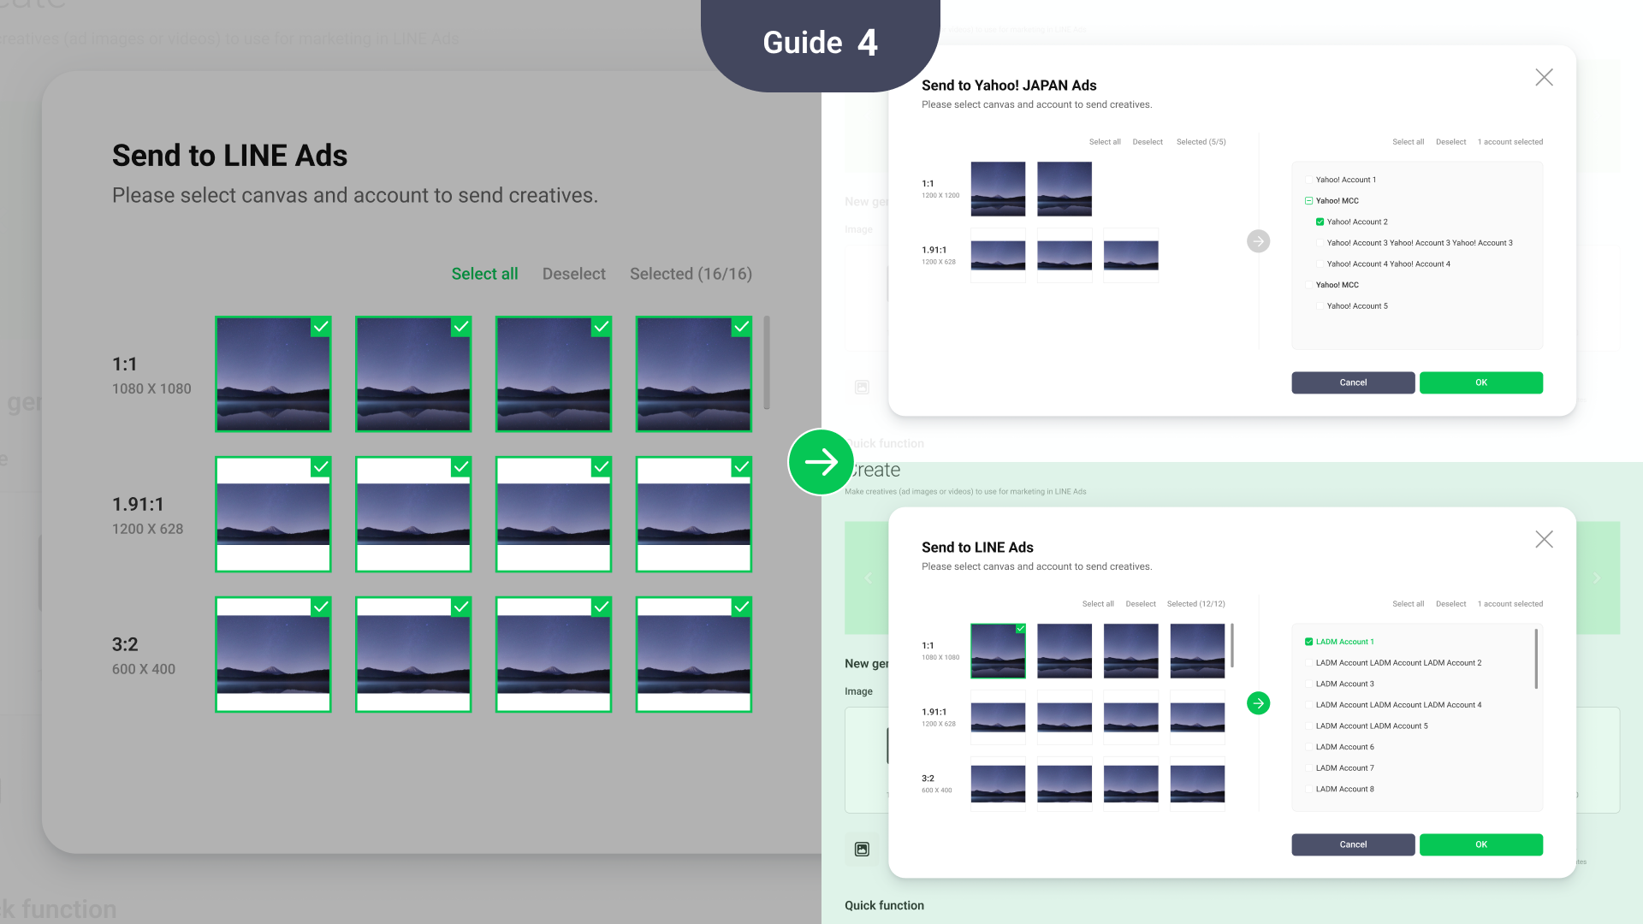
Task: Select the second 1.91:1 thumbnail in the small LINE dialog
Action: 1065,718
